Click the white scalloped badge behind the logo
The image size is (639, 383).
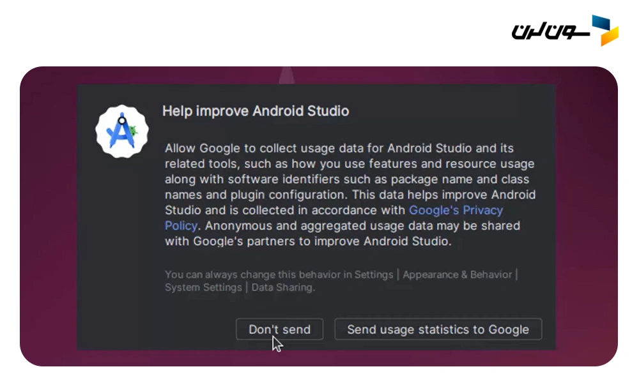coord(105,147)
